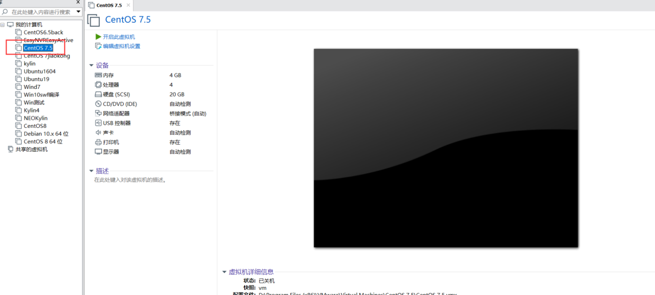The height and width of the screenshot is (295, 655).
Task: Click the memory icon in 内存 row
Action: click(98, 75)
